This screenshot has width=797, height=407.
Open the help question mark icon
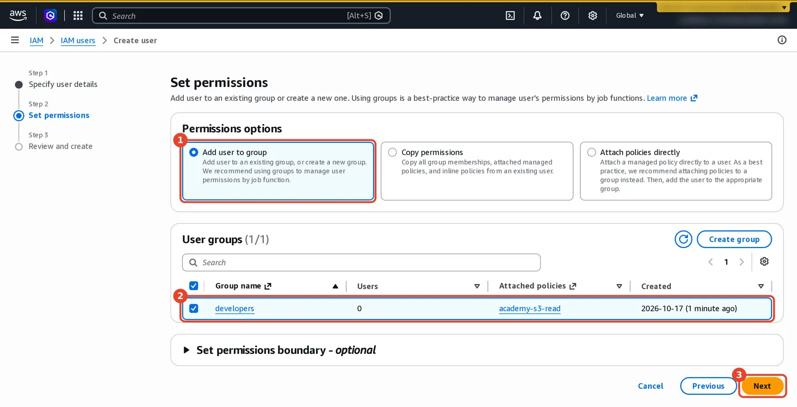coord(565,16)
